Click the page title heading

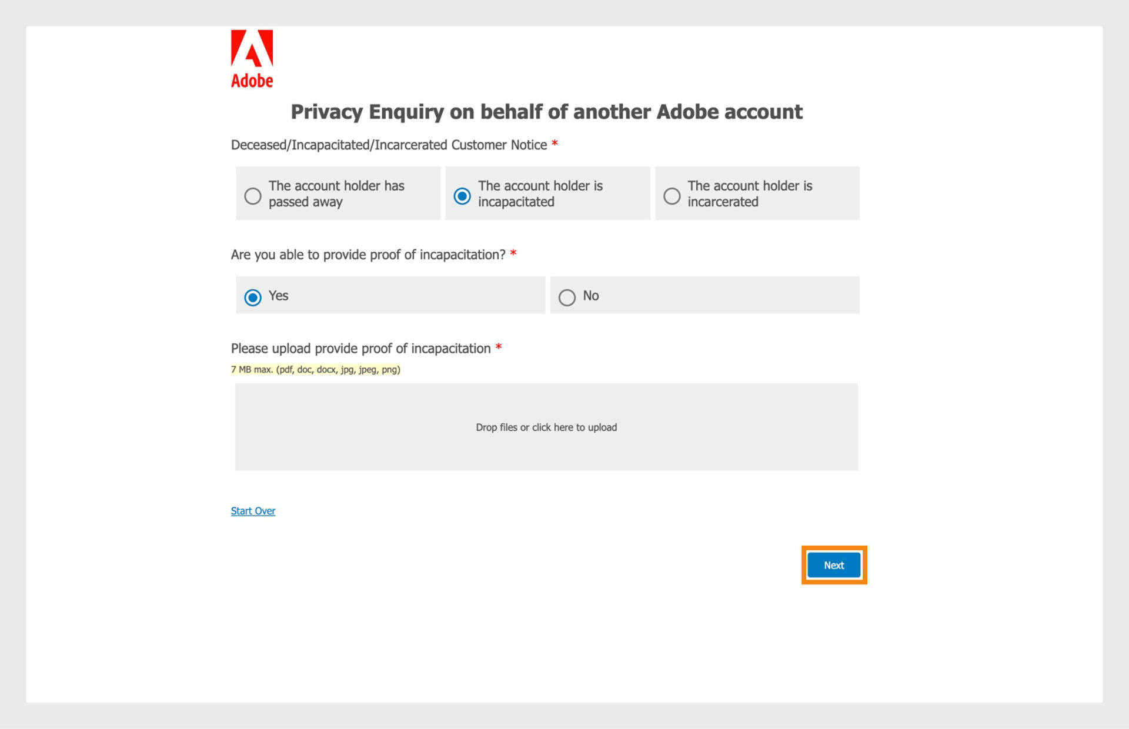[546, 112]
